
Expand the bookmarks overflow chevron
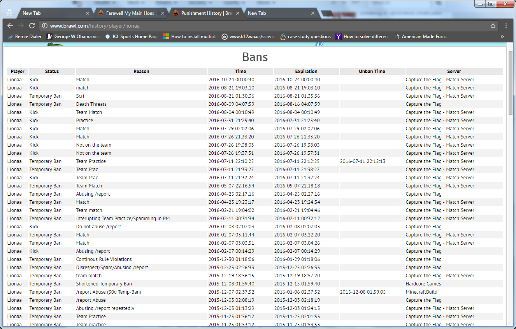[x=502, y=37]
